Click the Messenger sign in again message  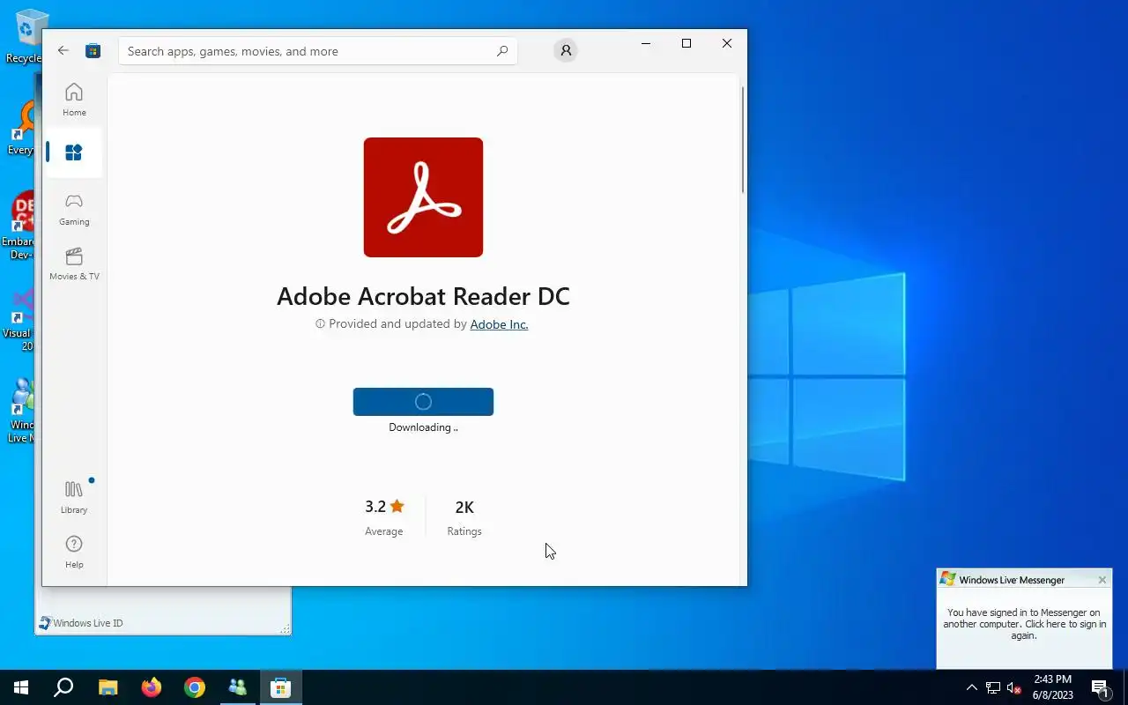1024,624
